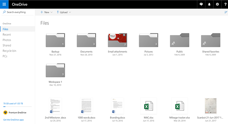Click the Upload button label
This screenshot has height=124, width=228.
point(64,12)
